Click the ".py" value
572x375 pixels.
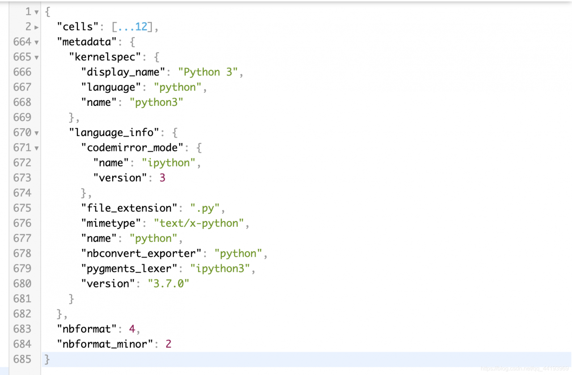click(x=205, y=208)
